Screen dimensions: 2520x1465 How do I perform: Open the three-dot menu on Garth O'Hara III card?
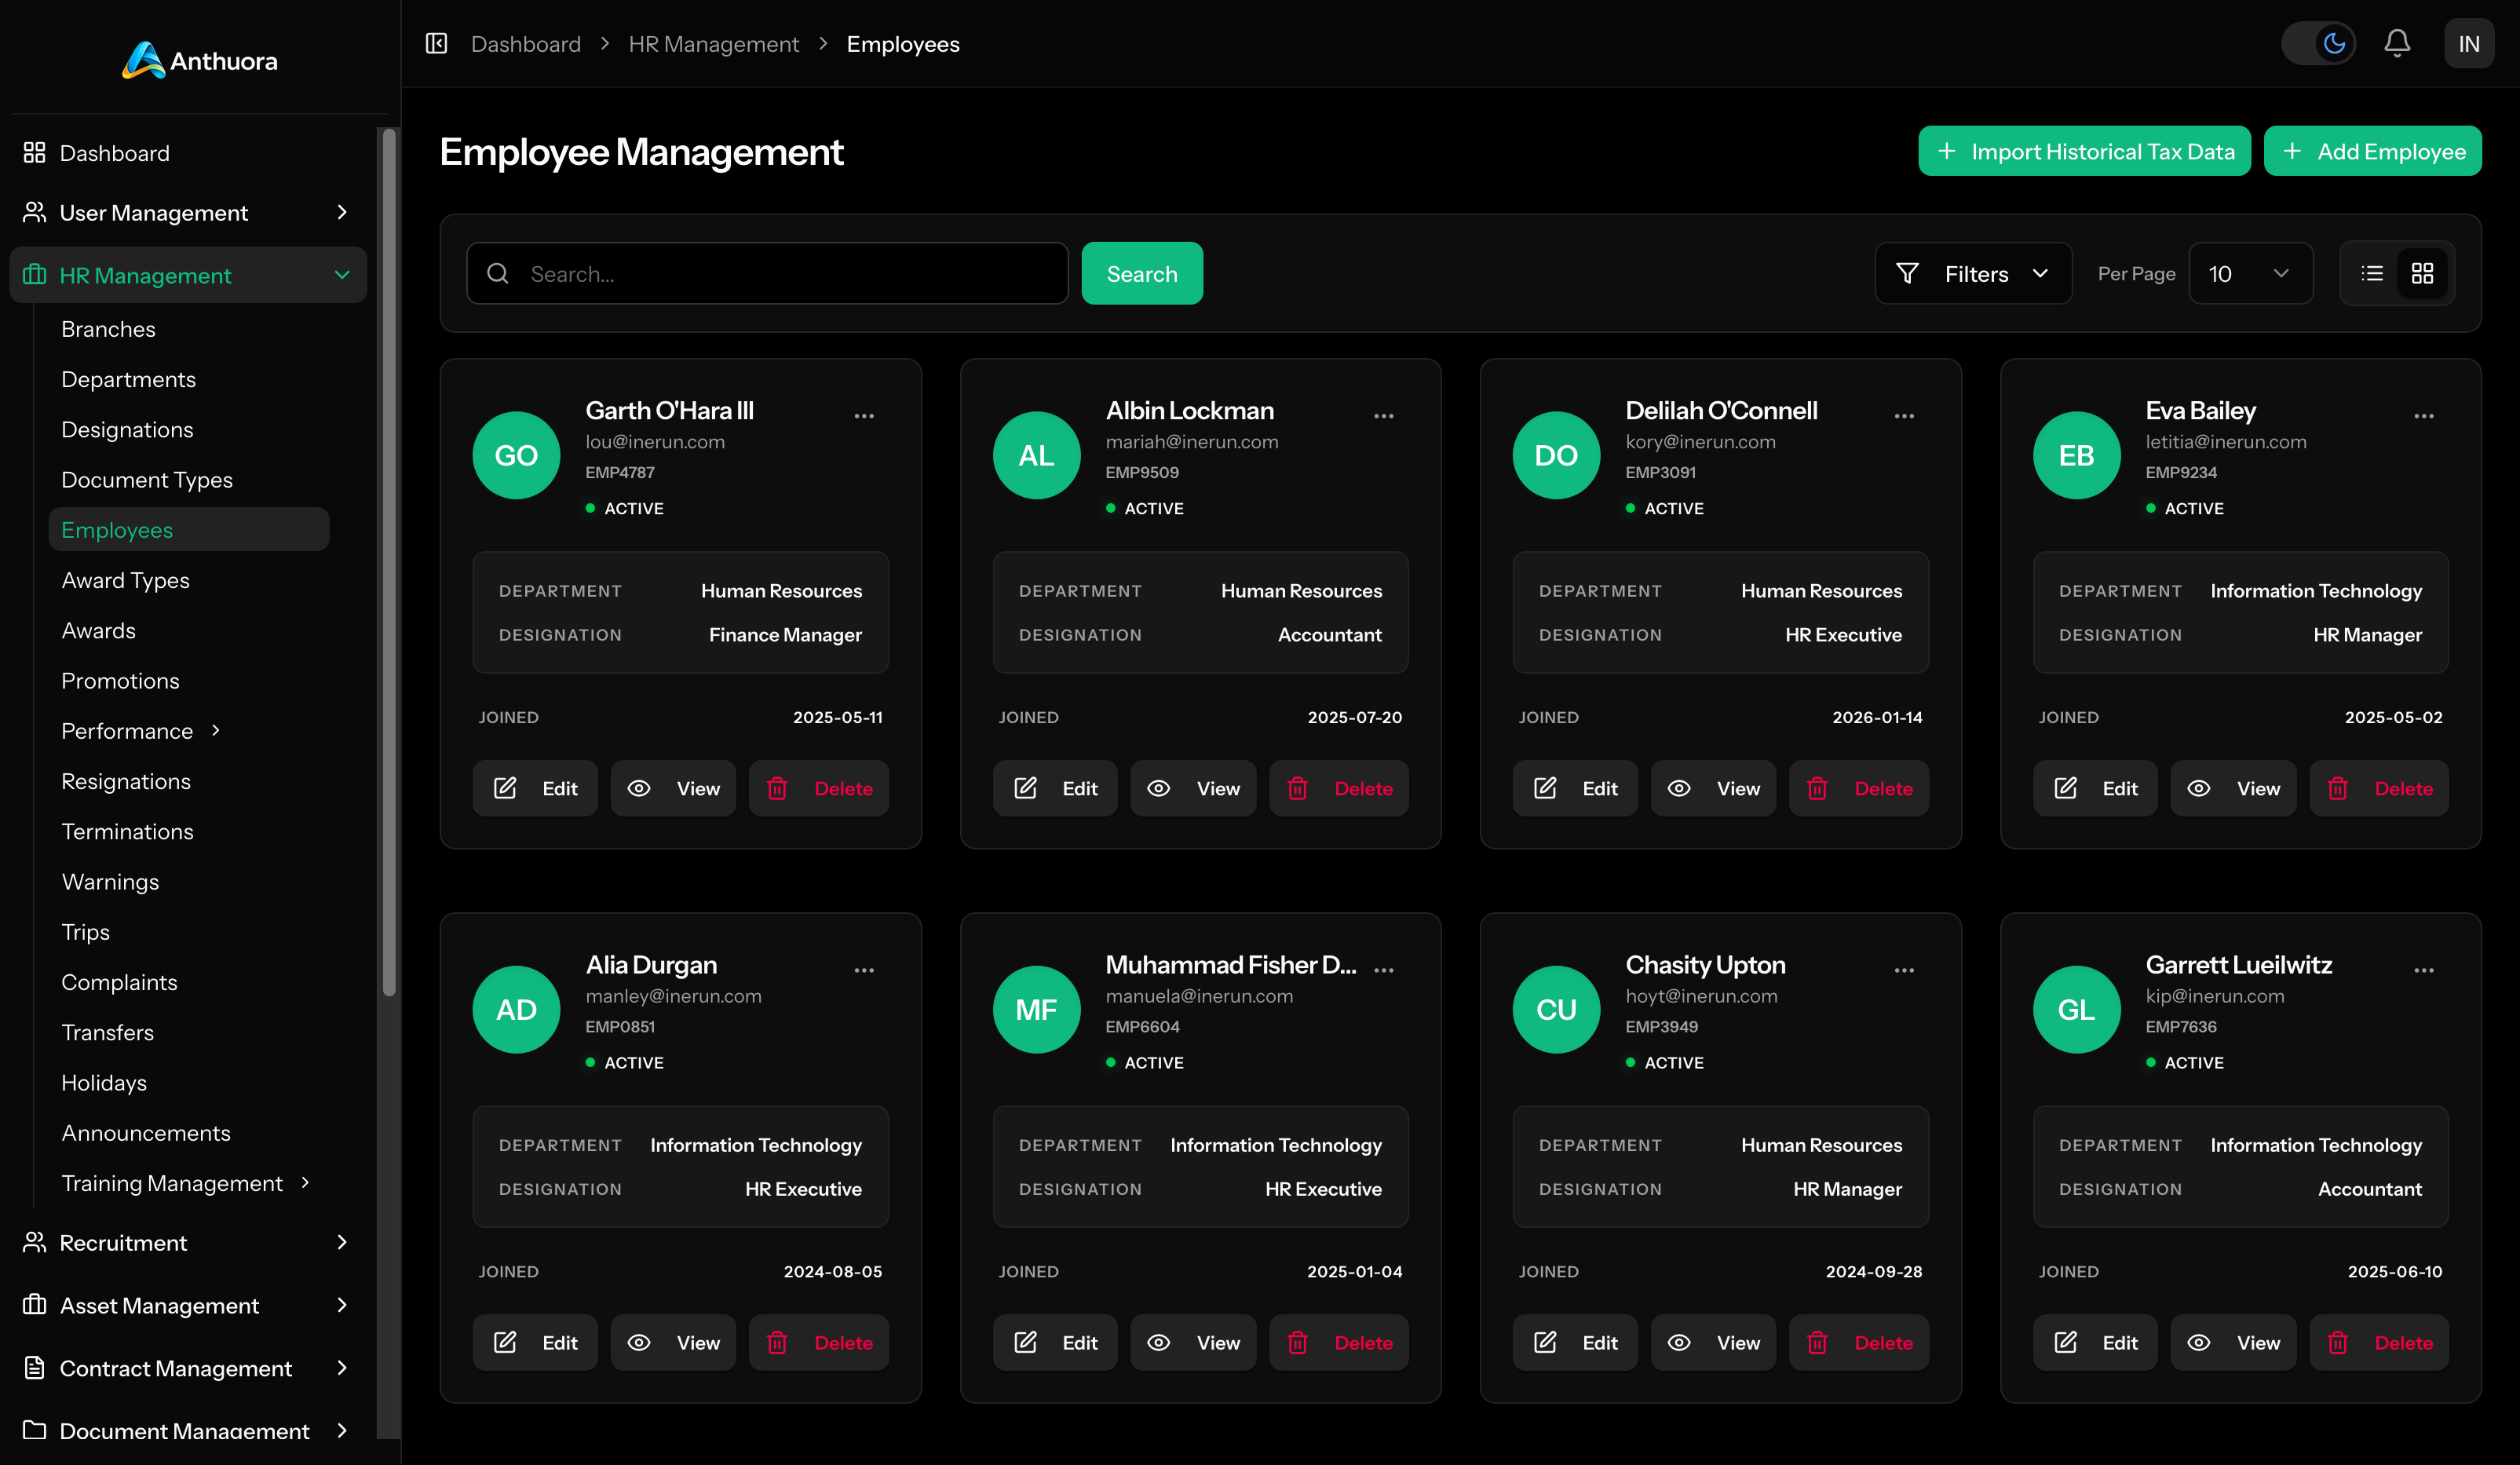(864, 416)
